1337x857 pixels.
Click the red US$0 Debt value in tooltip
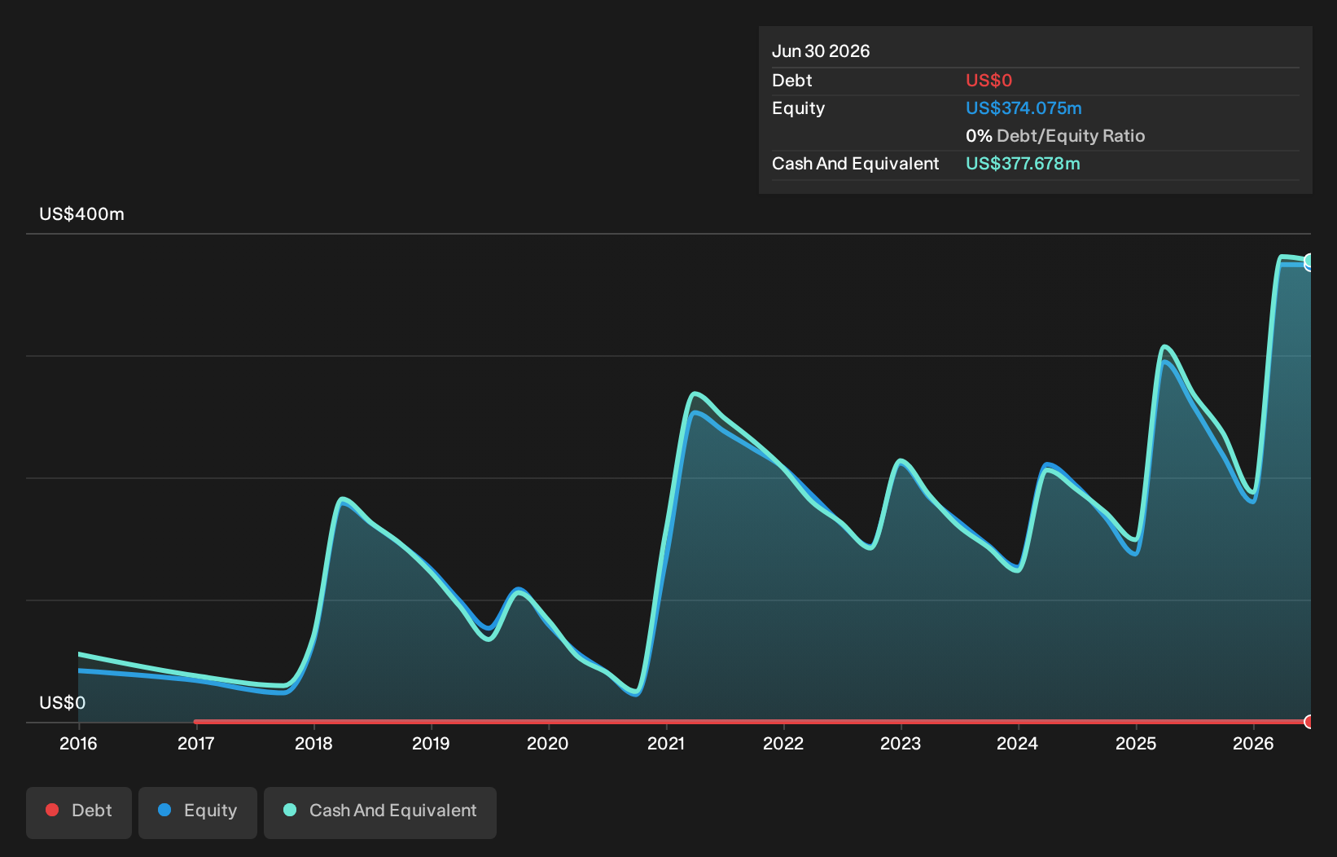[989, 81]
